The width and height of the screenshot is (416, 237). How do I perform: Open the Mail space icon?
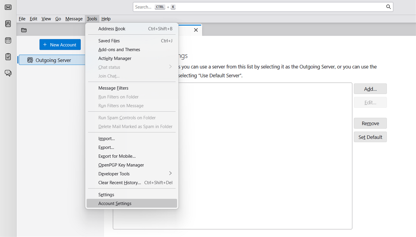tap(8, 7)
